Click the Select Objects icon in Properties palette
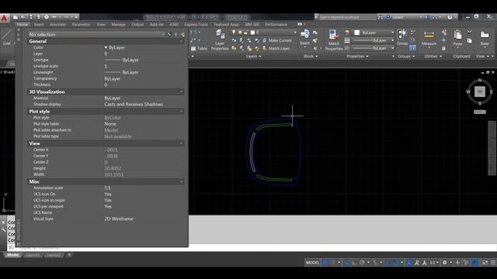 [176, 34]
